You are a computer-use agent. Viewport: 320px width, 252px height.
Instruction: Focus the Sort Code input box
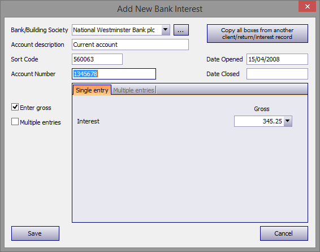click(x=97, y=59)
